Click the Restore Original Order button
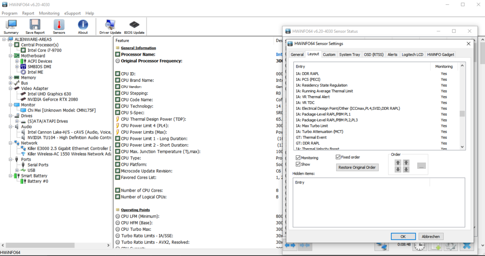485x256 pixels. click(x=357, y=167)
